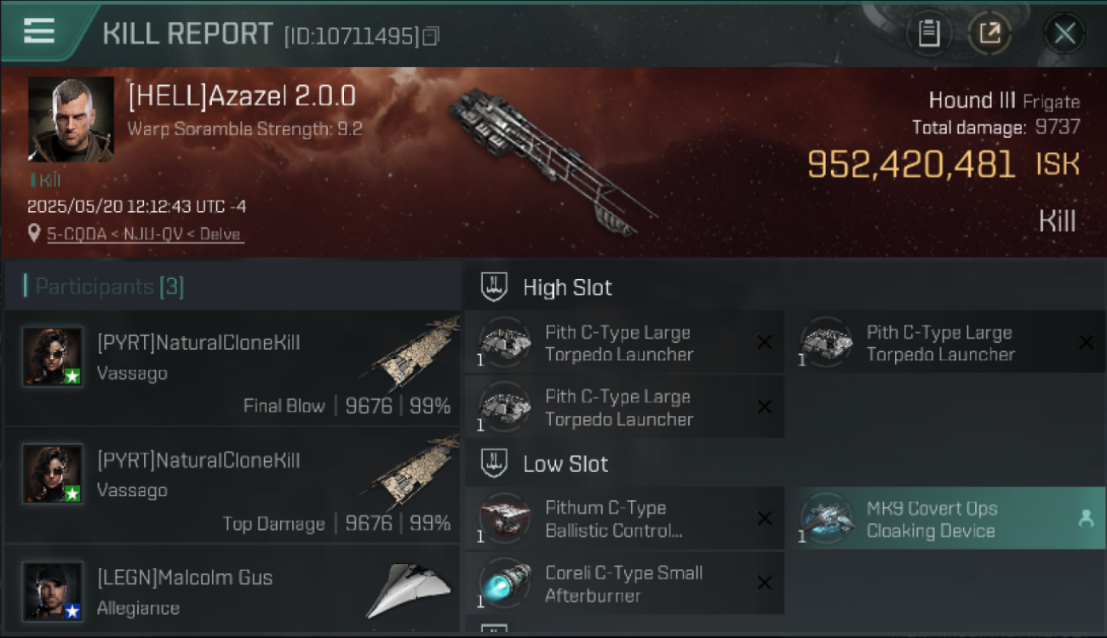Select the Final Blow participant NaturalCloneKill

[x=232, y=368]
